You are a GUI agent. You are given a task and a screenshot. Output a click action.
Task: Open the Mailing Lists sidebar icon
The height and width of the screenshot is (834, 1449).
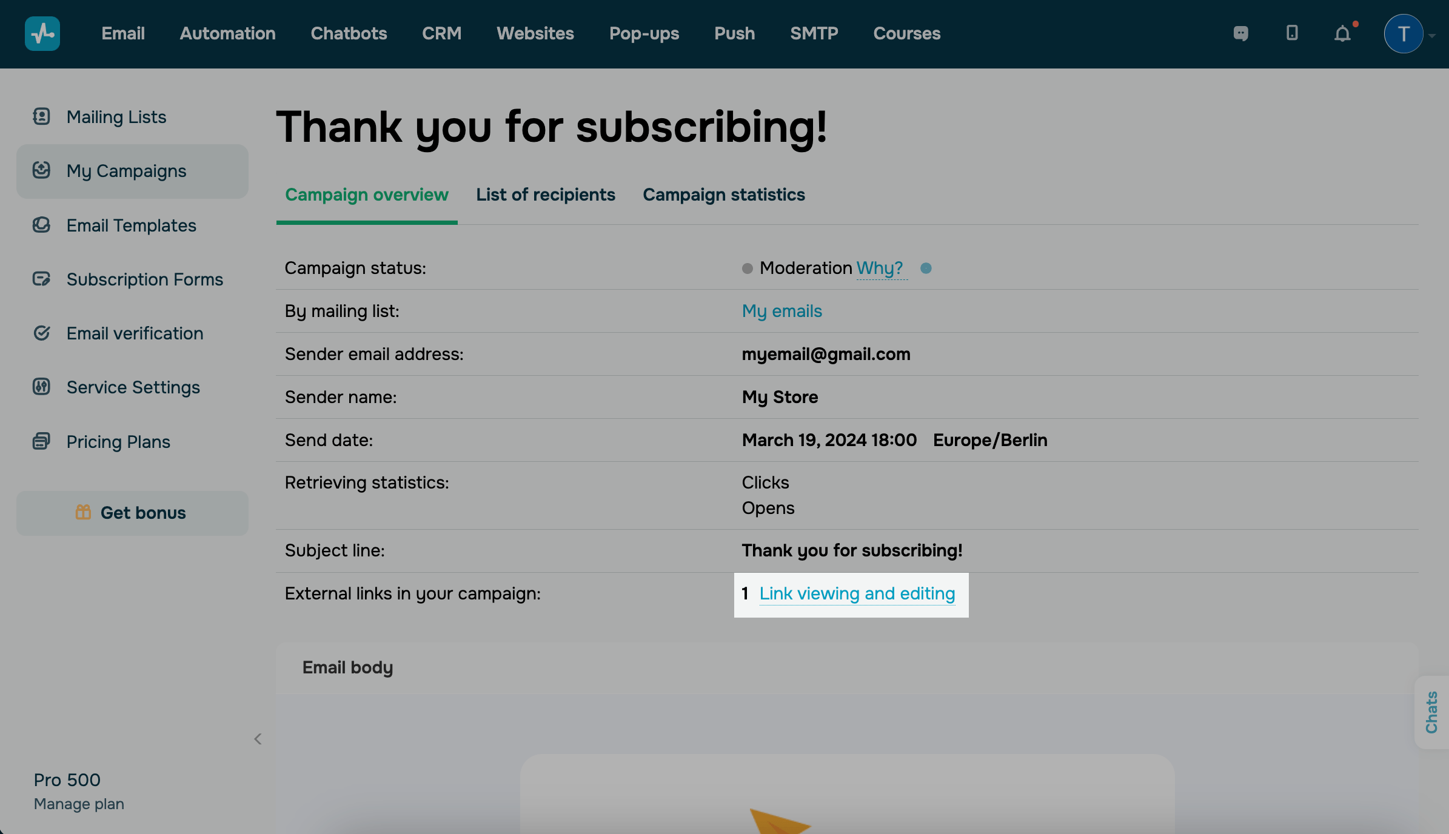pyautogui.click(x=41, y=116)
